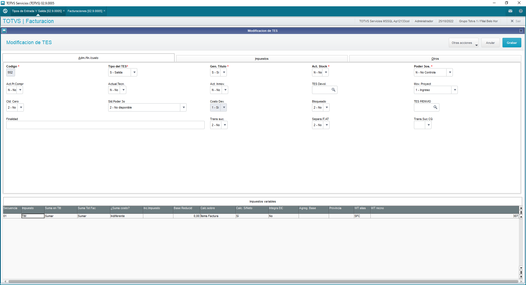526x285 pixels.
Task: Open the Separa.IT.AT dropdown
Action: 327,125
